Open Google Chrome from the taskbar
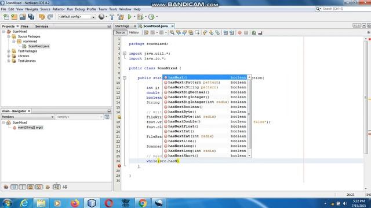The height and width of the screenshot is (208, 371). click(x=143, y=203)
